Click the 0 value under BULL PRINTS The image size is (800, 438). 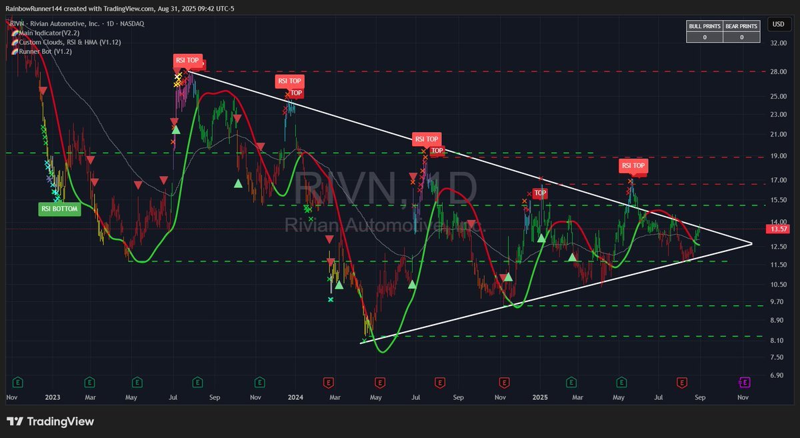pos(705,37)
